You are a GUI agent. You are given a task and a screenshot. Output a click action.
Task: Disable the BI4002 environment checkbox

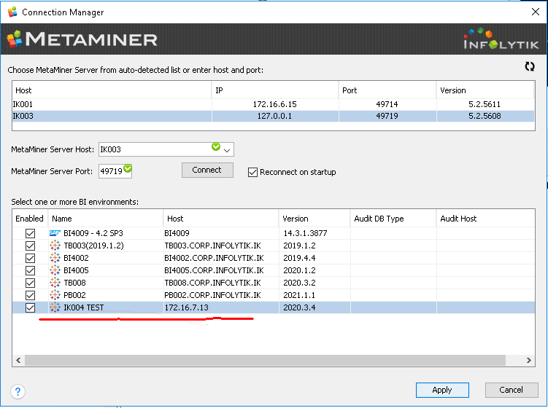click(31, 258)
